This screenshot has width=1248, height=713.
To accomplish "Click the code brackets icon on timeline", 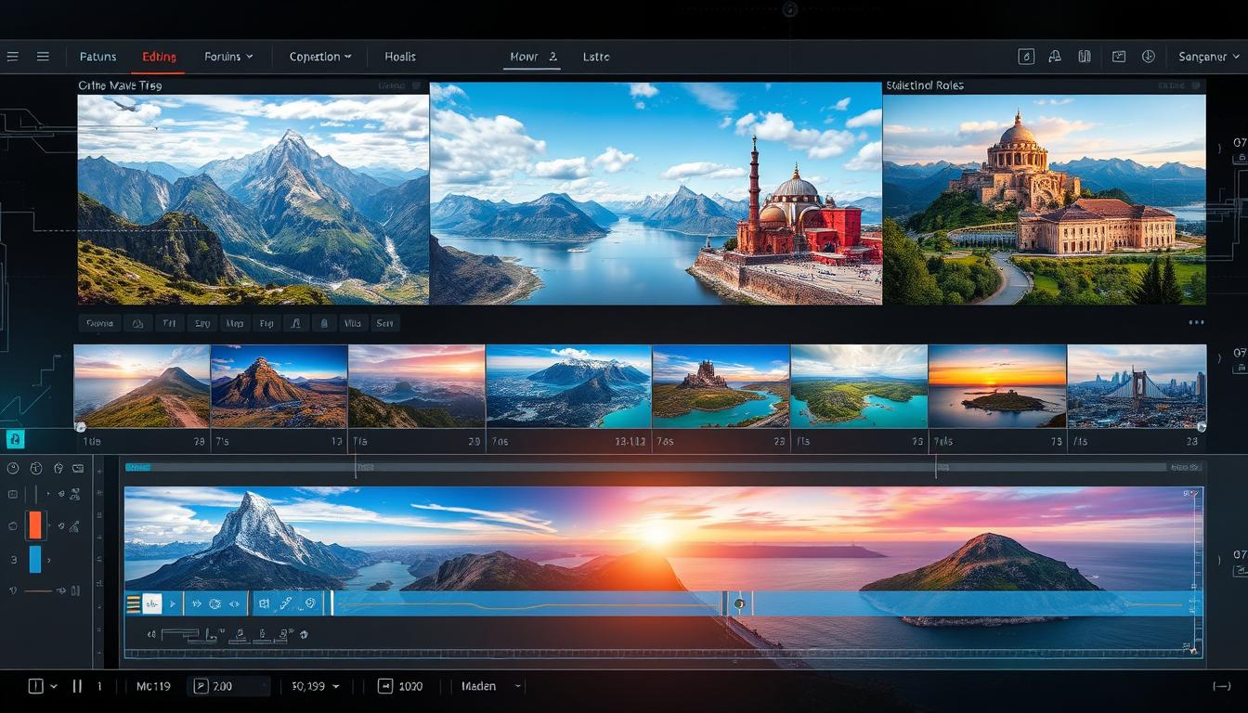I will pyautogui.click(x=235, y=603).
